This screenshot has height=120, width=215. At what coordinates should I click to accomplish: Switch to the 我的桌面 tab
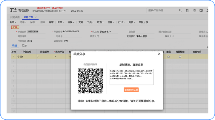(x=15, y=17)
